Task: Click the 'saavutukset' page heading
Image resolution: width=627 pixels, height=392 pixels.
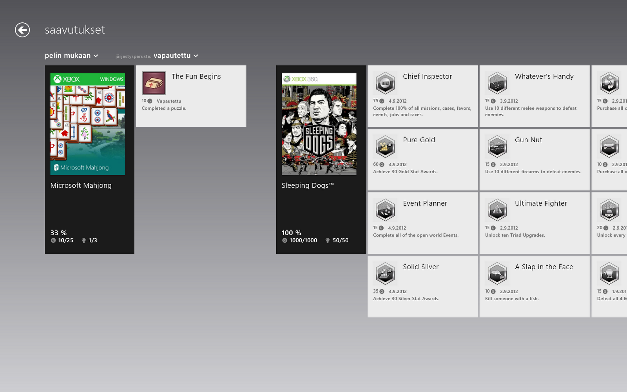Action: [x=75, y=30]
